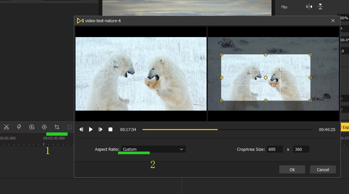This screenshot has height=194, width=349.
Task: Select the top-right crop handle
Action: click(x=310, y=55)
